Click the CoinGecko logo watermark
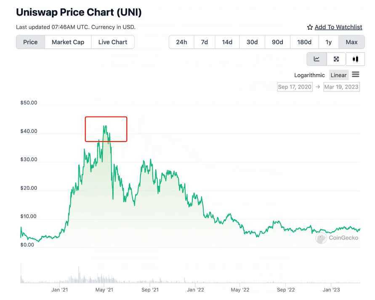375x300 pixels. [337, 238]
